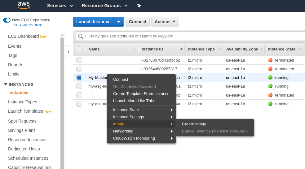Open Instance Settings submenu
The width and height of the screenshot is (305, 169).
click(x=141, y=117)
